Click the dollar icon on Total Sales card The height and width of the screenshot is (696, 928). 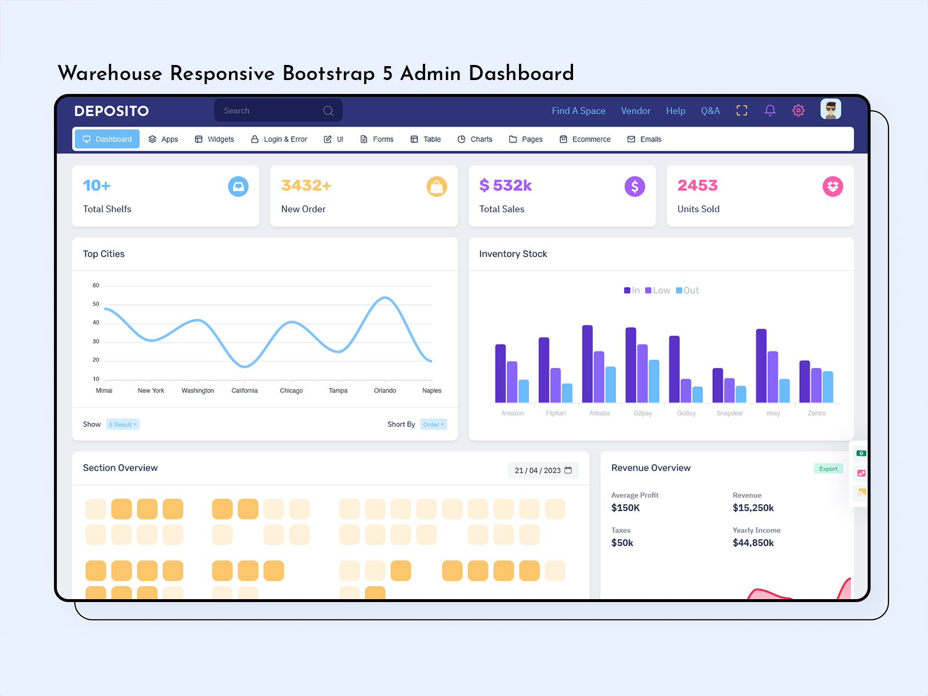(x=635, y=186)
